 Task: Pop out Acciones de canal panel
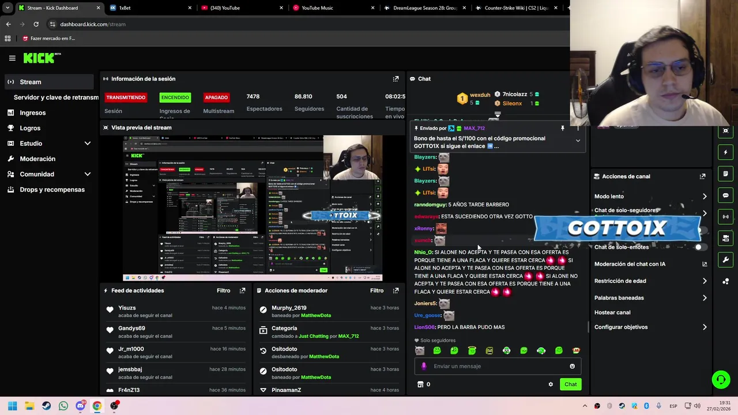point(702,176)
